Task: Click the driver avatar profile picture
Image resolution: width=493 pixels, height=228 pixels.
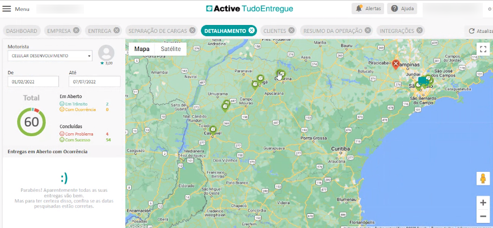Action: click(106, 53)
